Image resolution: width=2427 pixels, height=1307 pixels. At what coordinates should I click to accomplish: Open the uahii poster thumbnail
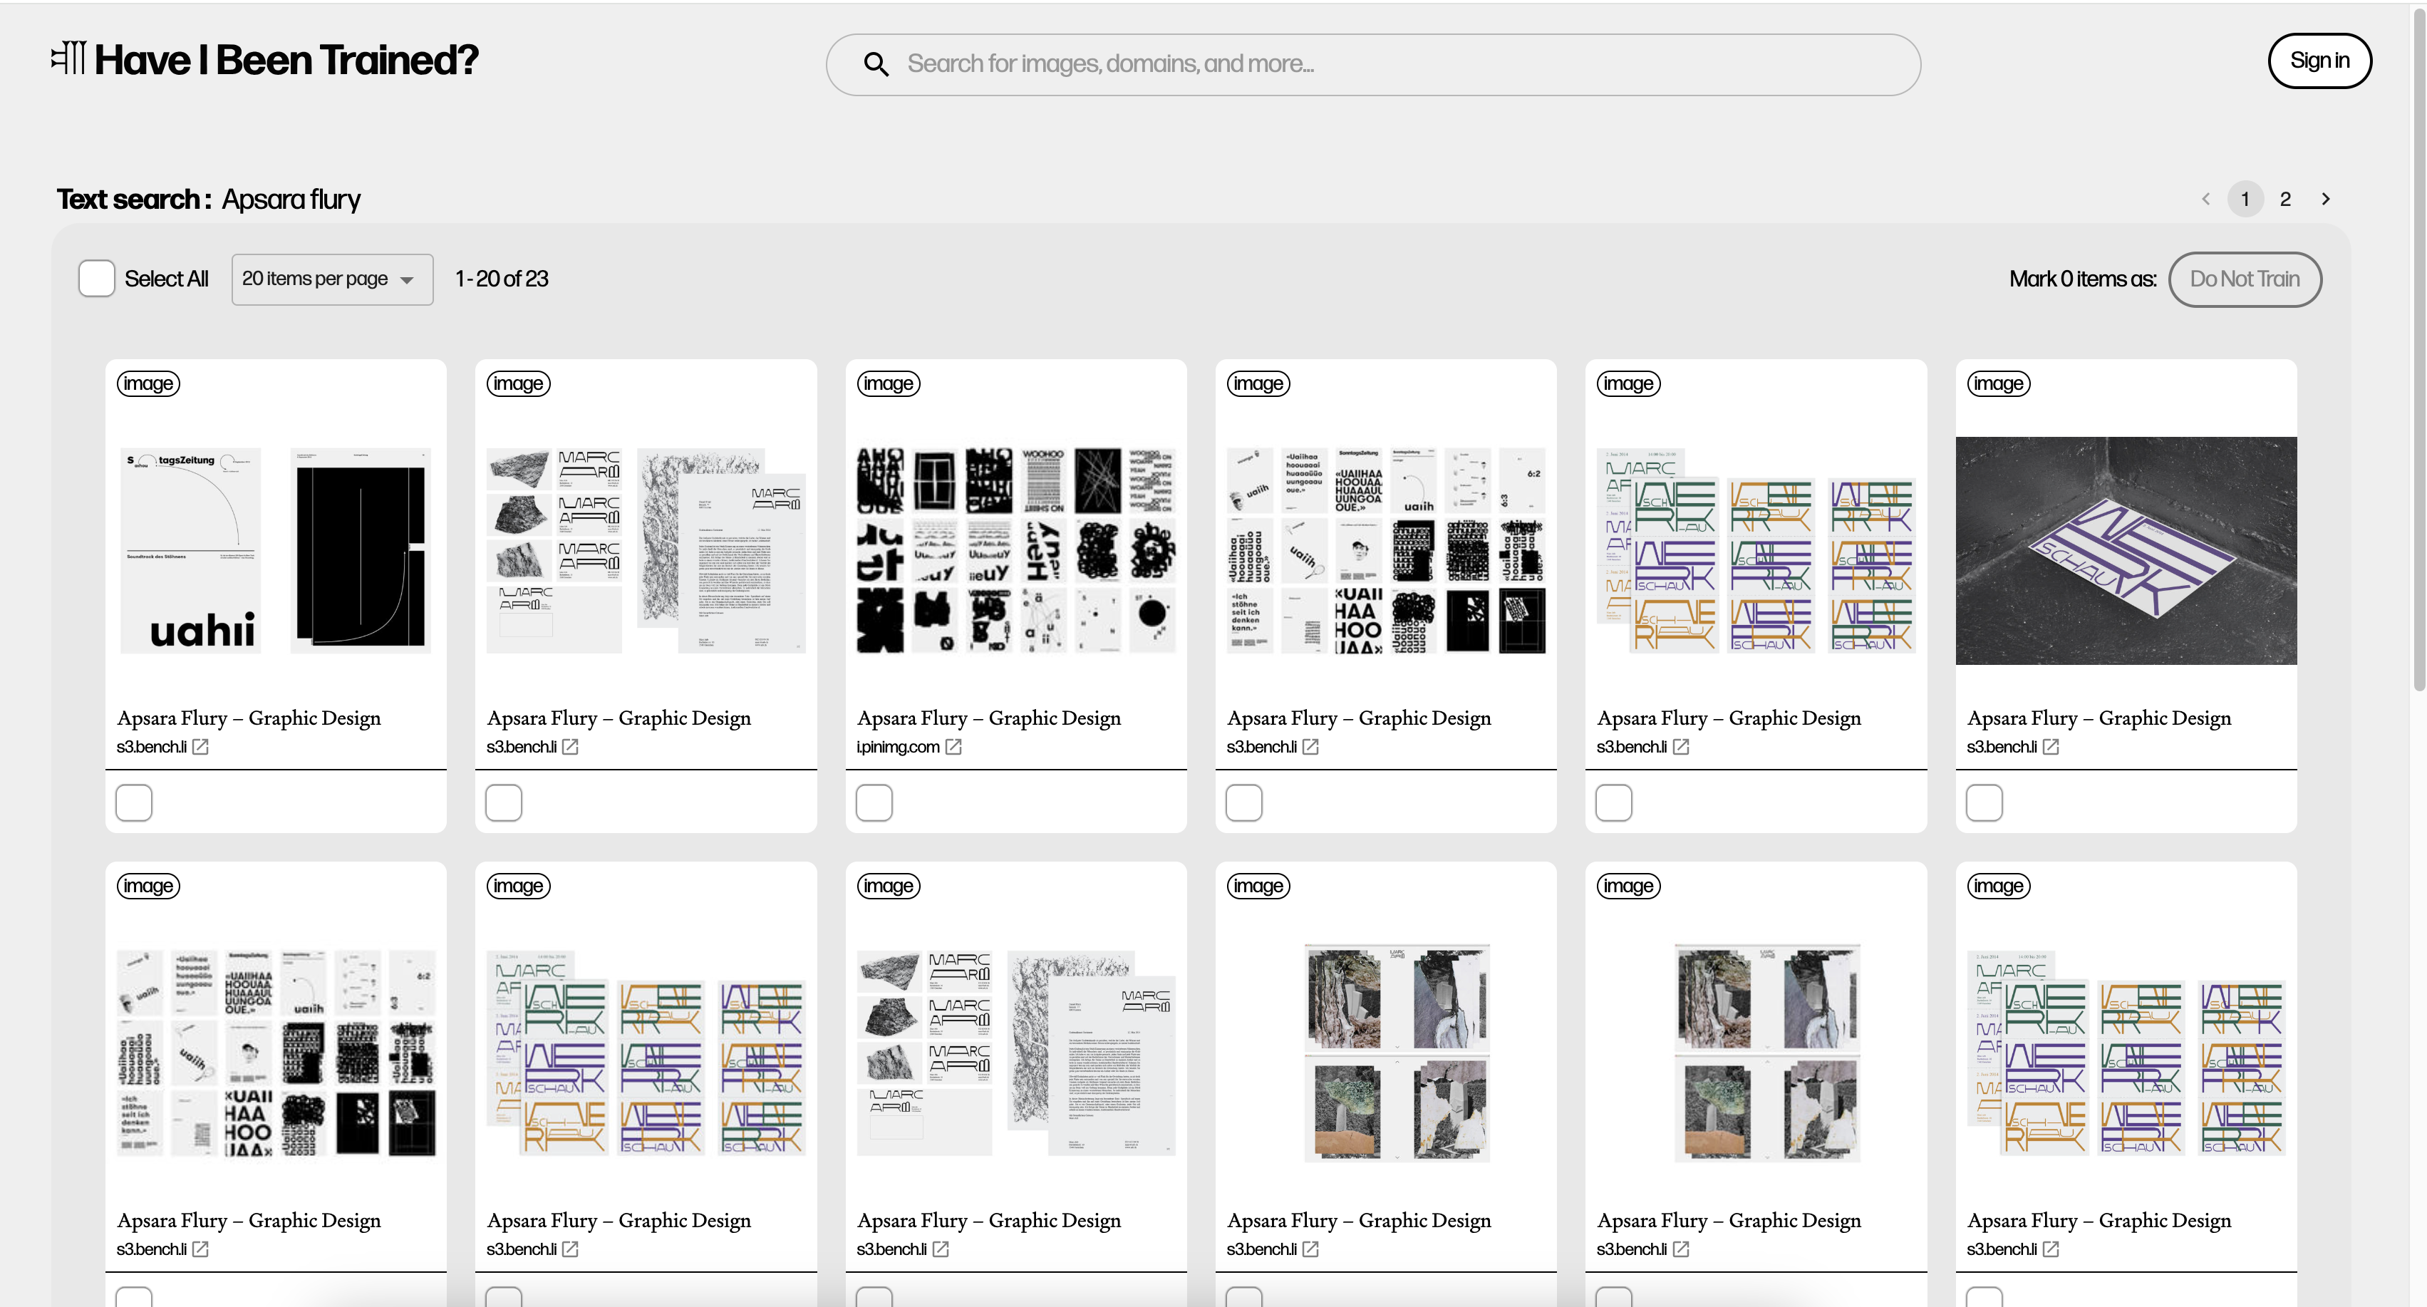[275, 550]
